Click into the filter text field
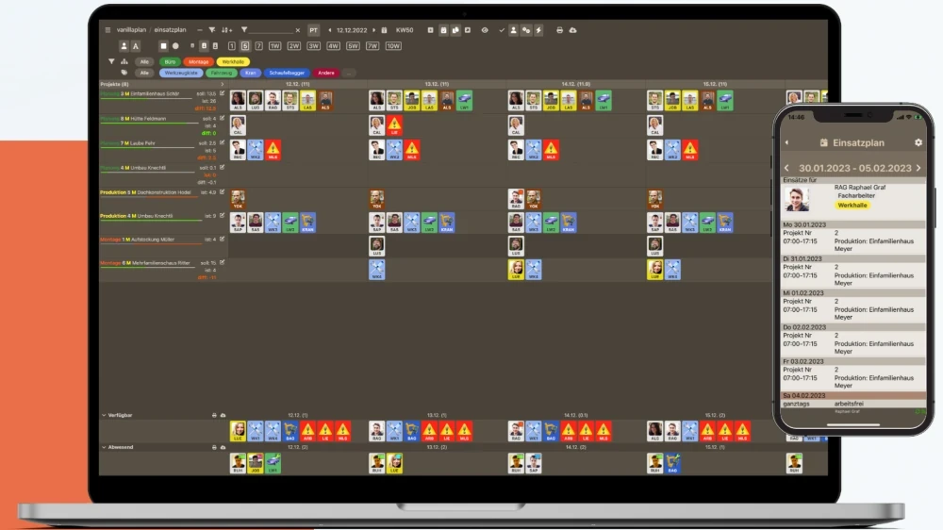The height and width of the screenshot is (530, 943). (271, 30)
